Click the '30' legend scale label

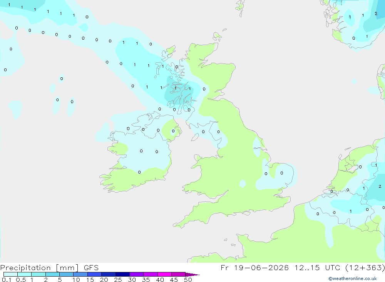pyautogui.click(x=132, y=280)
